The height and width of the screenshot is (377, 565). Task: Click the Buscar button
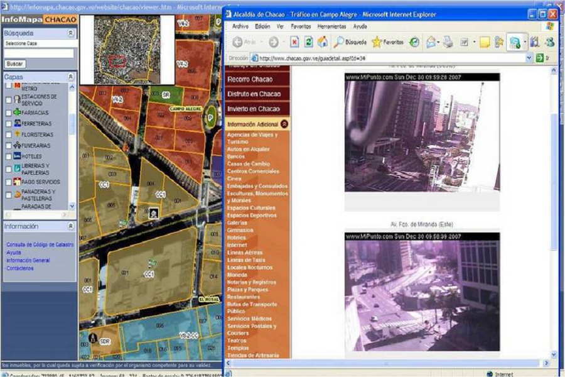pyautogui.click(x=15, y=64)
